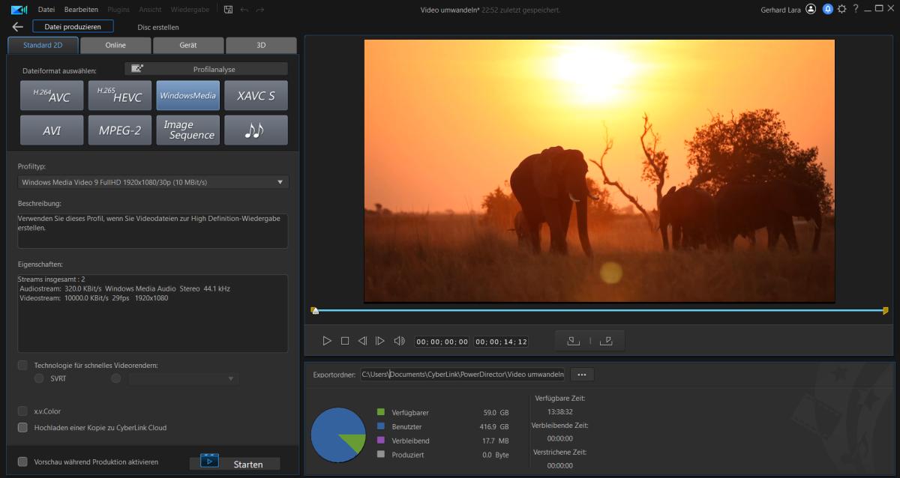Step to the previous frame

[362, 341]
